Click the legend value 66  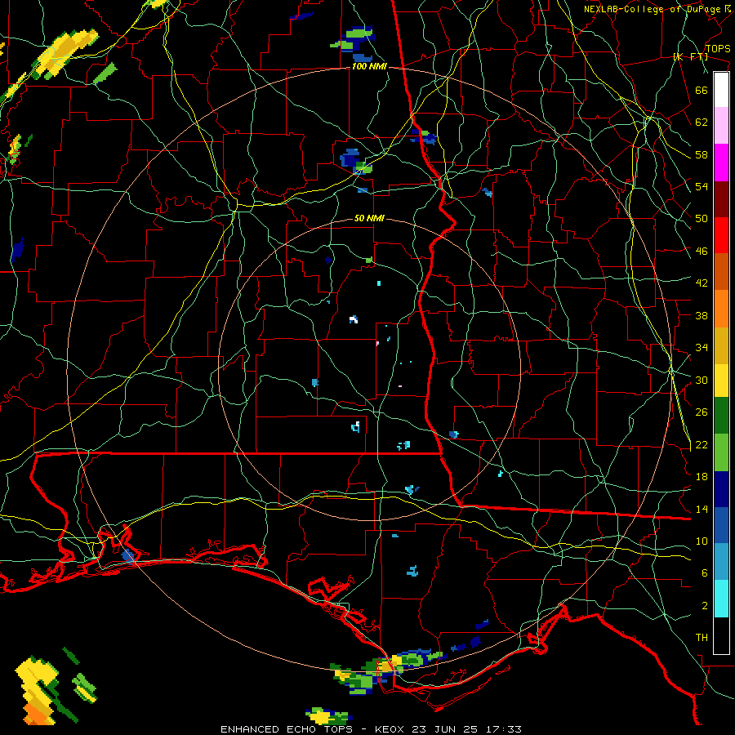[702, 90]
